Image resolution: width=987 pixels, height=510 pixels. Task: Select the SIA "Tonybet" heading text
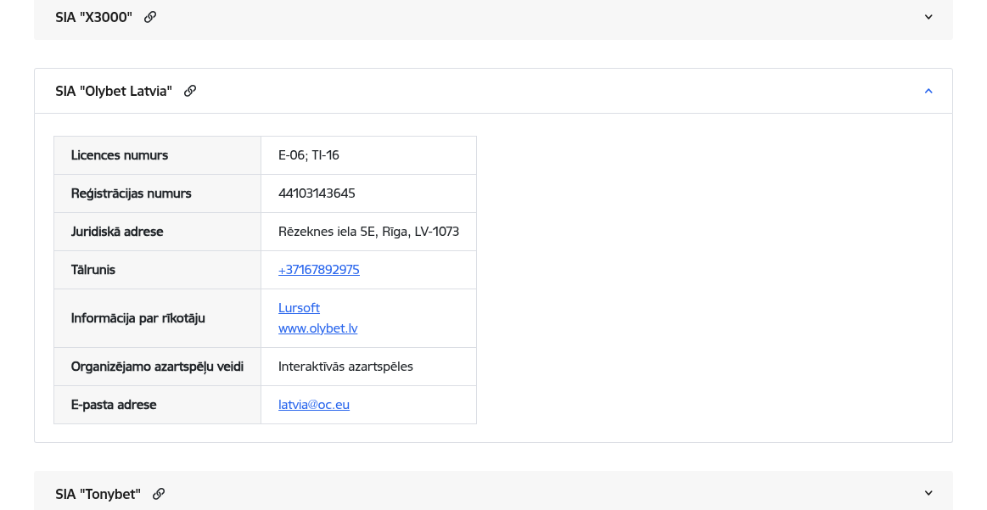point(98,494)
